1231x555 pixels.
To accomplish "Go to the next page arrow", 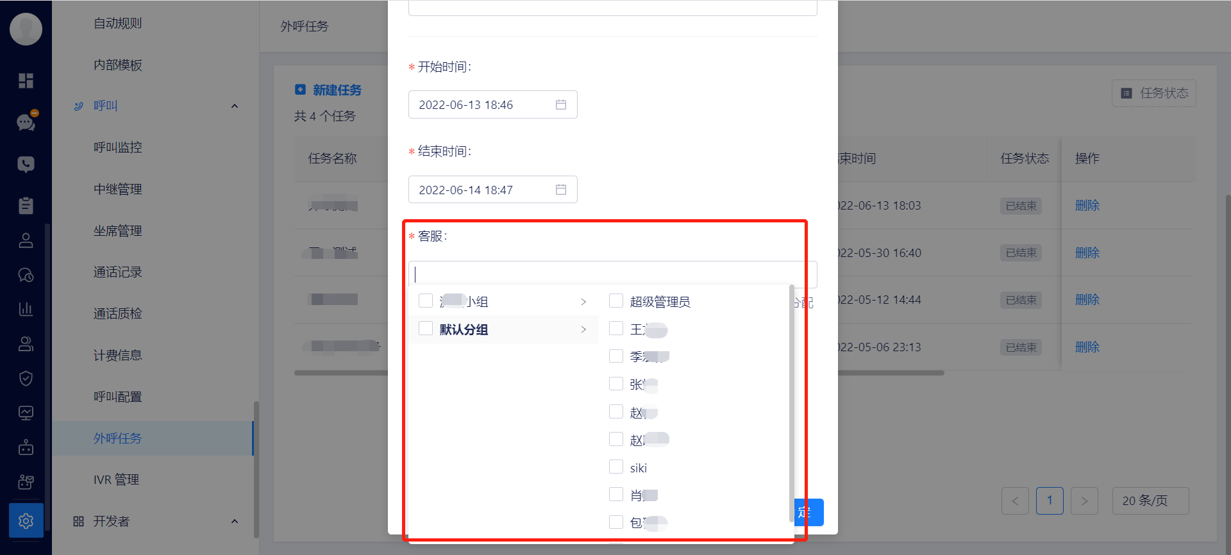I will coord(1084,501).
